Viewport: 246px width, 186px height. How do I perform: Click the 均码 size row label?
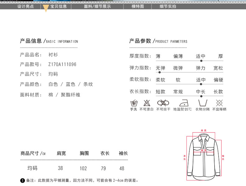pos(32,168)
